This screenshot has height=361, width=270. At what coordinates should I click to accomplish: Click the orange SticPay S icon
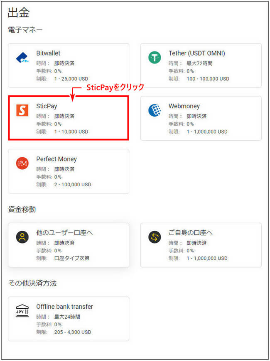coord(22,110)
